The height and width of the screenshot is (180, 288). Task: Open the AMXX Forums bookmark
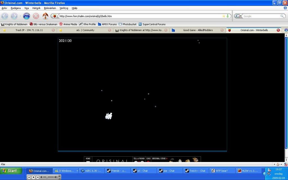(x=107, y=24)
